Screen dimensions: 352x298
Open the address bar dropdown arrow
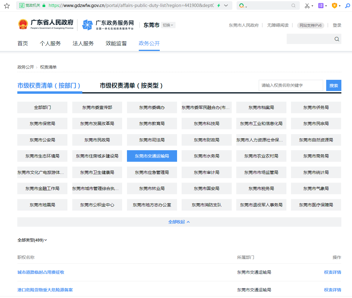coord(226,5)
